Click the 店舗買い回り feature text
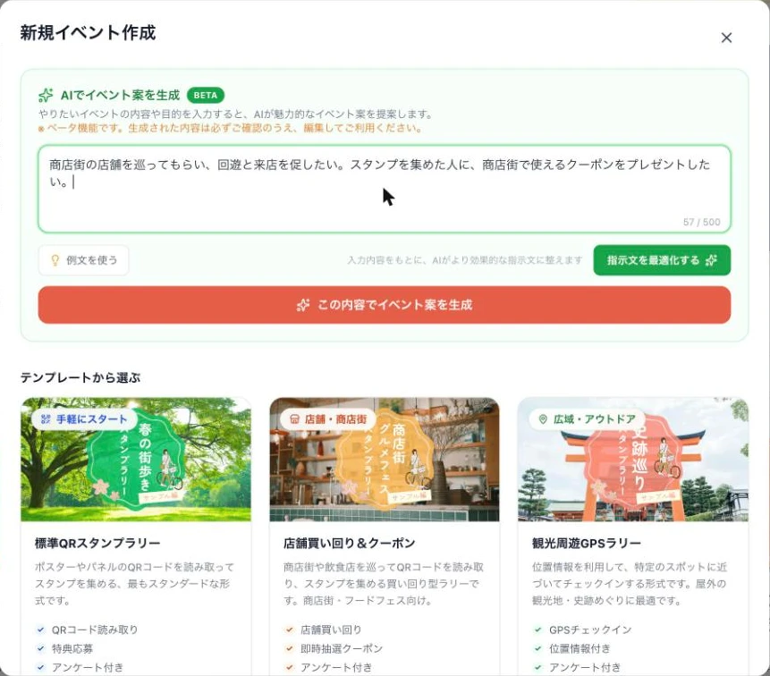 331,630
